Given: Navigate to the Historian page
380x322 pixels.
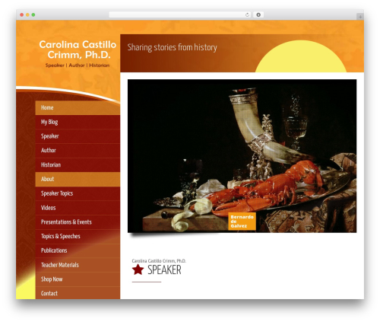Looking at the screenshot, I should pyautogui.click(x=78, y=165).
